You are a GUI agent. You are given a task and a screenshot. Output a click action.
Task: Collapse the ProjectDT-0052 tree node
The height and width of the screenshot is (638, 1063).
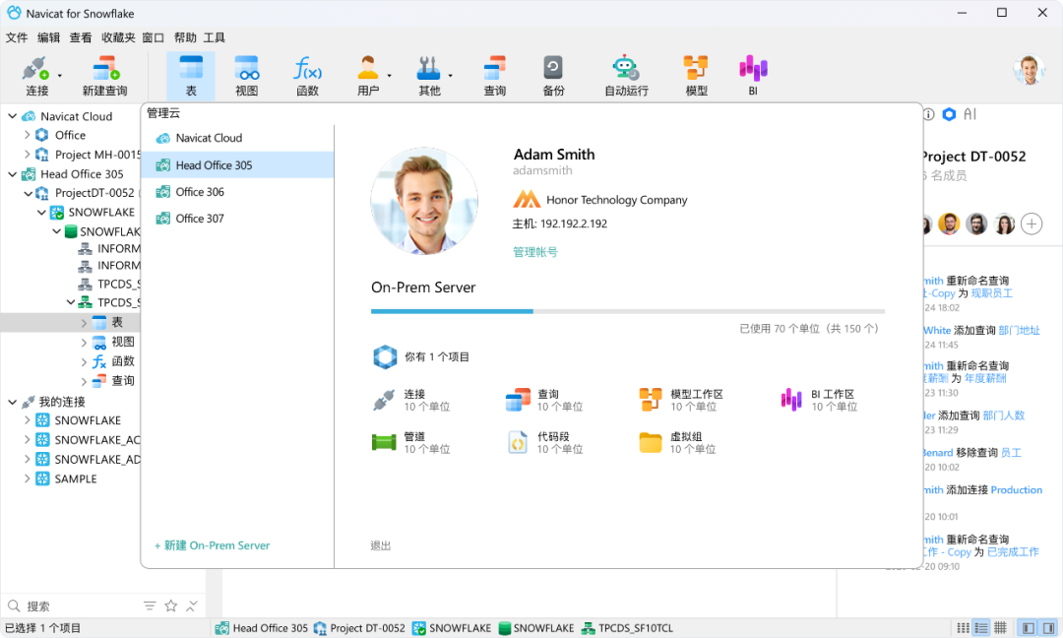[28, 193]
